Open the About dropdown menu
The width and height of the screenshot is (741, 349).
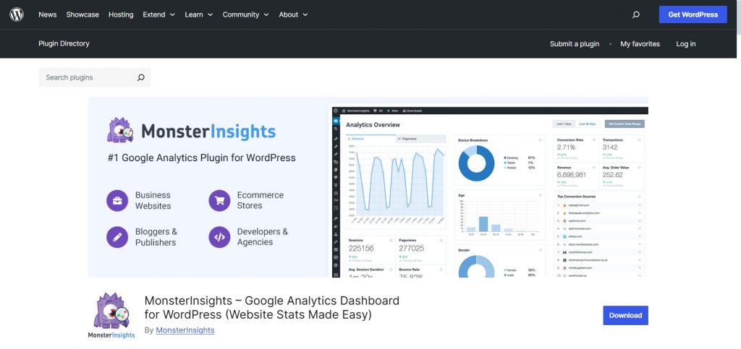click(x=293, y=14)
